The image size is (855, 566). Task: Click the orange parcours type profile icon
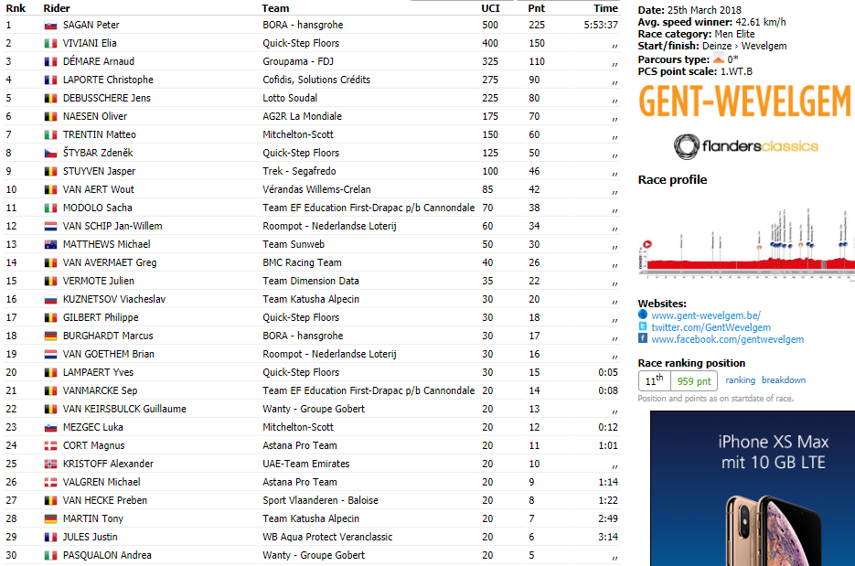[x=719, y=59]
